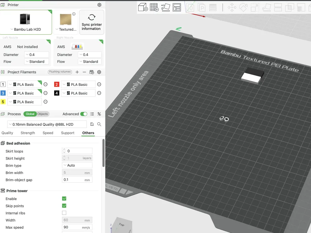Click filament 2 red color swatch
Screen dimensions: 311x233
pyautogui.click(x=57, y=84)
